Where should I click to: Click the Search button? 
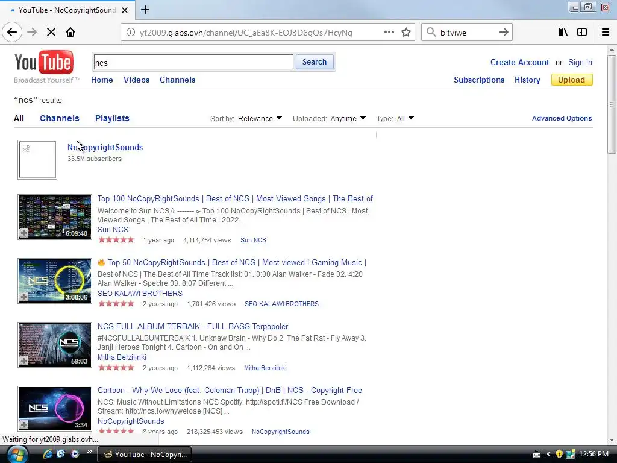315,62
